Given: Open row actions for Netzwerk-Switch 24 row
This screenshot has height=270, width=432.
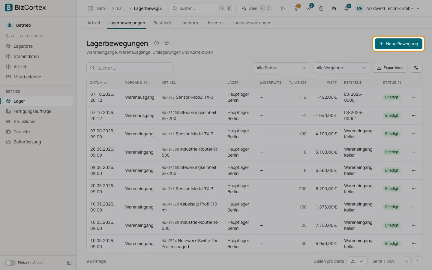Looking at the screenshot, I should point(414,244).
